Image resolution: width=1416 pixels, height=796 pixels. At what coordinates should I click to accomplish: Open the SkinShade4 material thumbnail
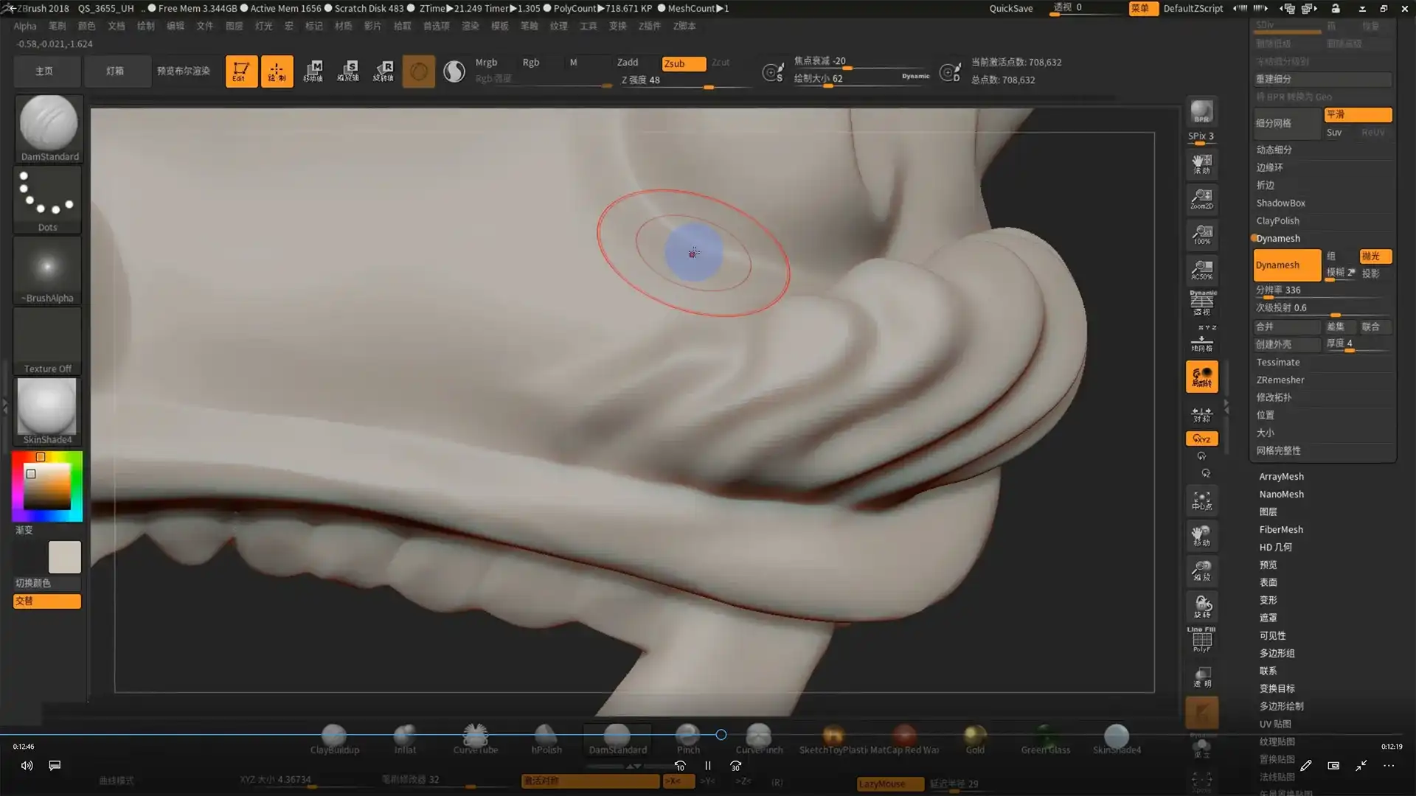pos(47,408)
